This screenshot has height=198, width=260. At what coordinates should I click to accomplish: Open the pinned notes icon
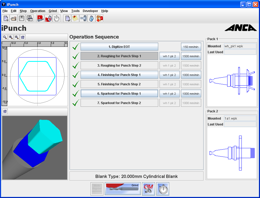tap(75, 18)
